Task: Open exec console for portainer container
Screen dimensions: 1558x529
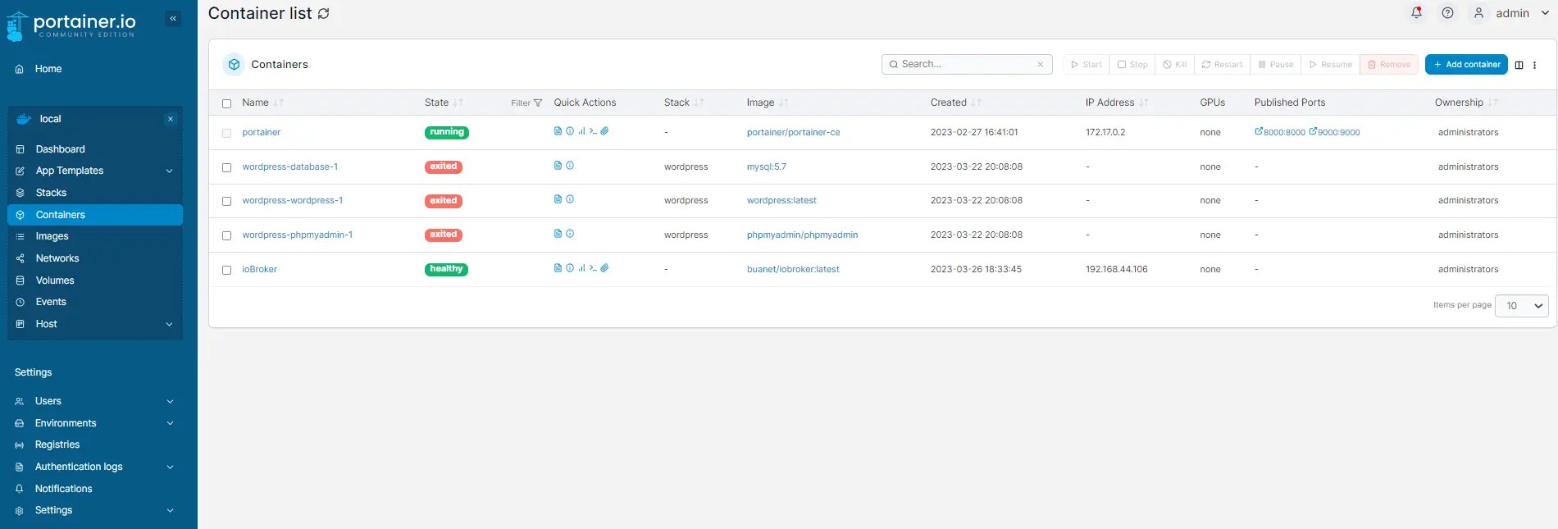Action: (593, 131)
